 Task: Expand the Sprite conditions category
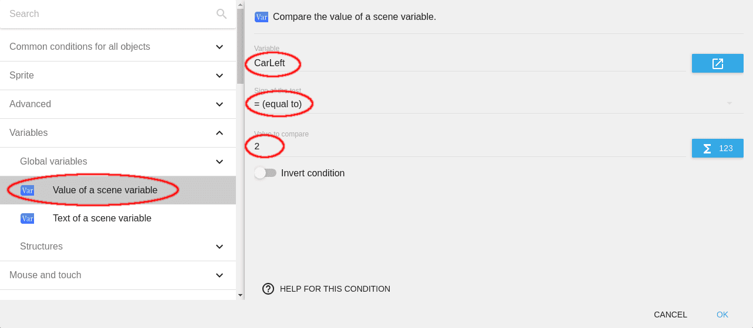pyautogui.click(x=220, y=76)
